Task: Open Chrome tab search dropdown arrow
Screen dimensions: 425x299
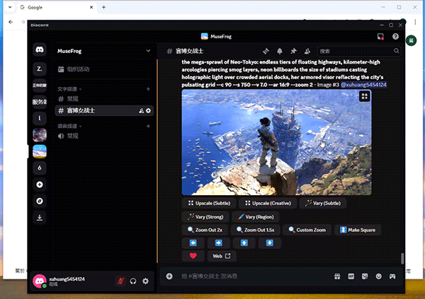Action: (10, 7)
